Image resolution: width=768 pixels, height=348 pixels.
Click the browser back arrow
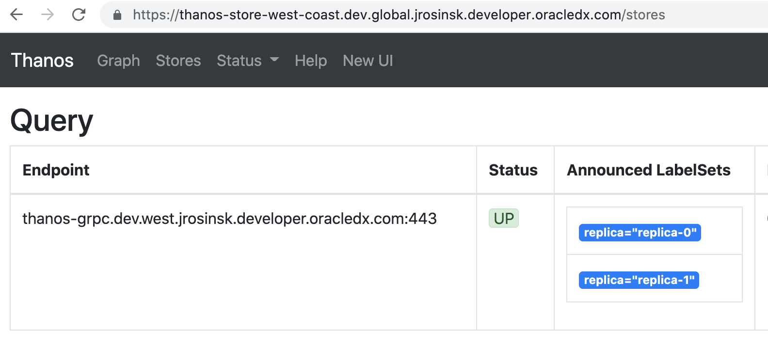tap(16, 15)
